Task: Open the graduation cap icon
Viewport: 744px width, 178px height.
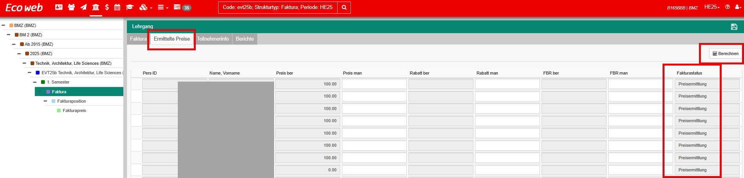Action: click(130, 7)
